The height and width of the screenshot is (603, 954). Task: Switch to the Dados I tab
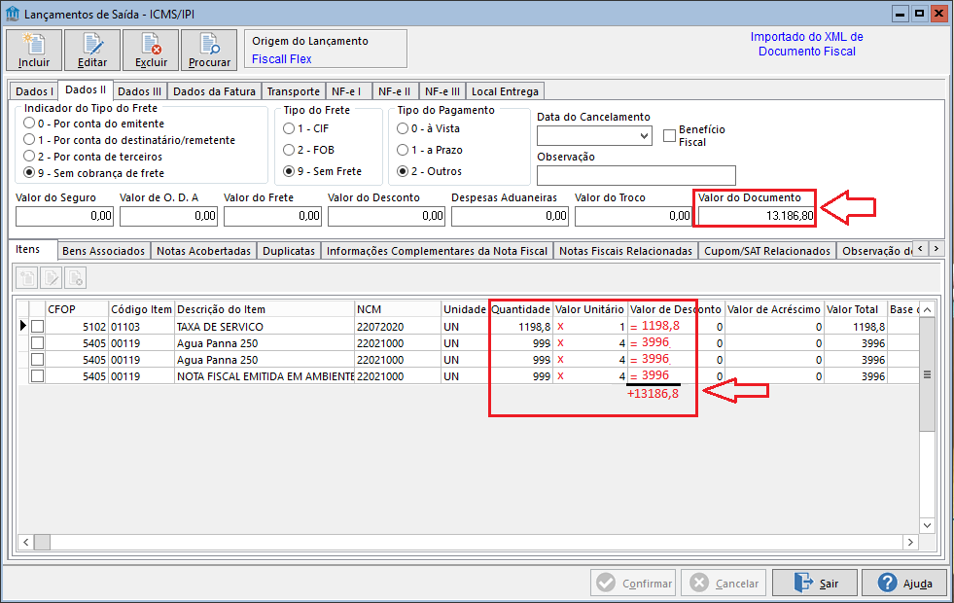pyautogui.click(x=34, y=91)
